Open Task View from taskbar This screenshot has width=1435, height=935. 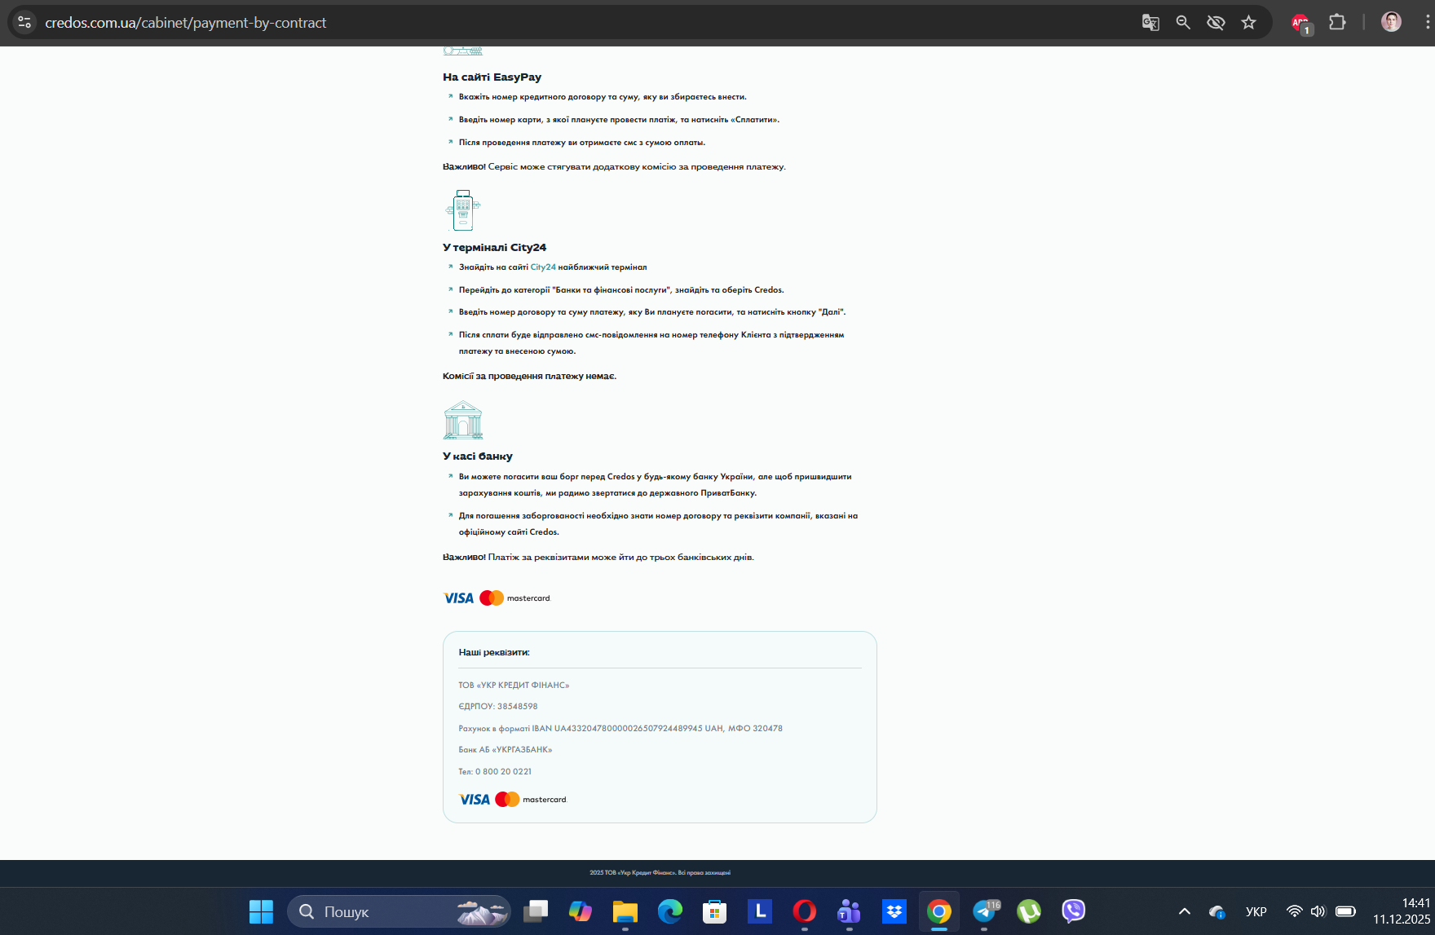tap(536, 911)
